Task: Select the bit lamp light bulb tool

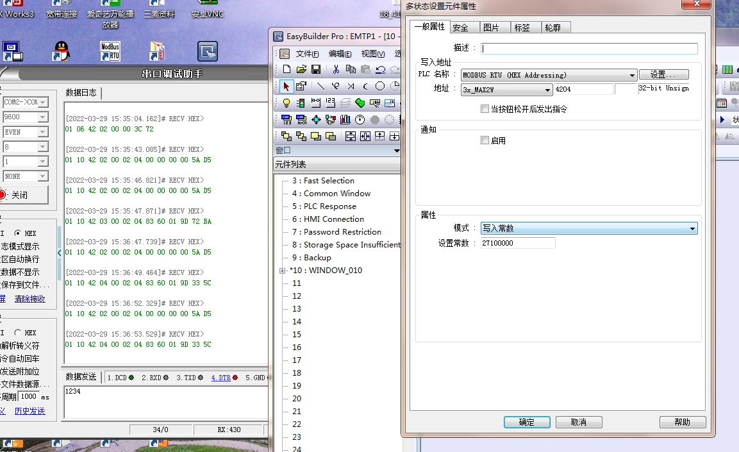Action: [286, 103]
